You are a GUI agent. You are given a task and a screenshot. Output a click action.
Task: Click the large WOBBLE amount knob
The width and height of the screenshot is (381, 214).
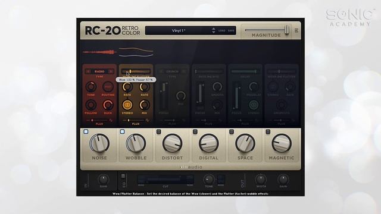[x=136, y=143]
